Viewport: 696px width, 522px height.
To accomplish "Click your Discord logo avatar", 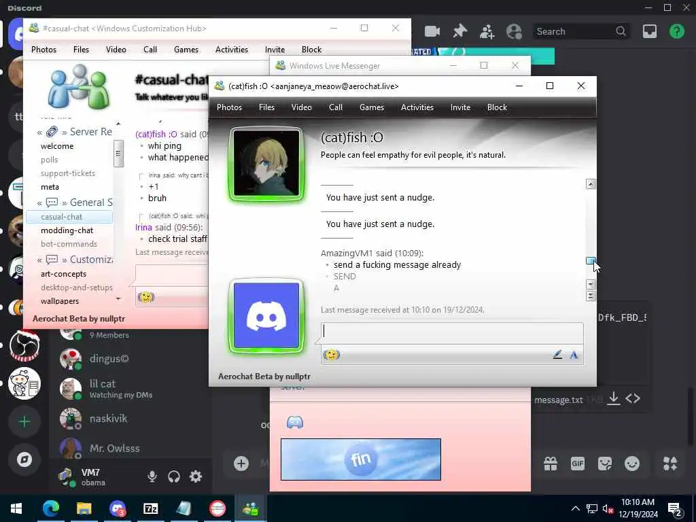I will pos(266,316).
